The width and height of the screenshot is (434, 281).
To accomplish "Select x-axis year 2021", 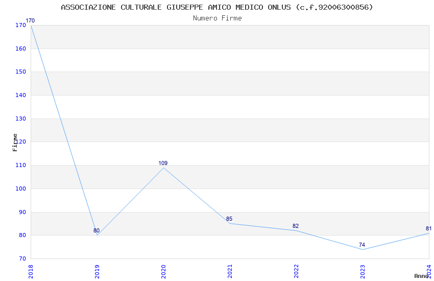I will coord(230,271).
